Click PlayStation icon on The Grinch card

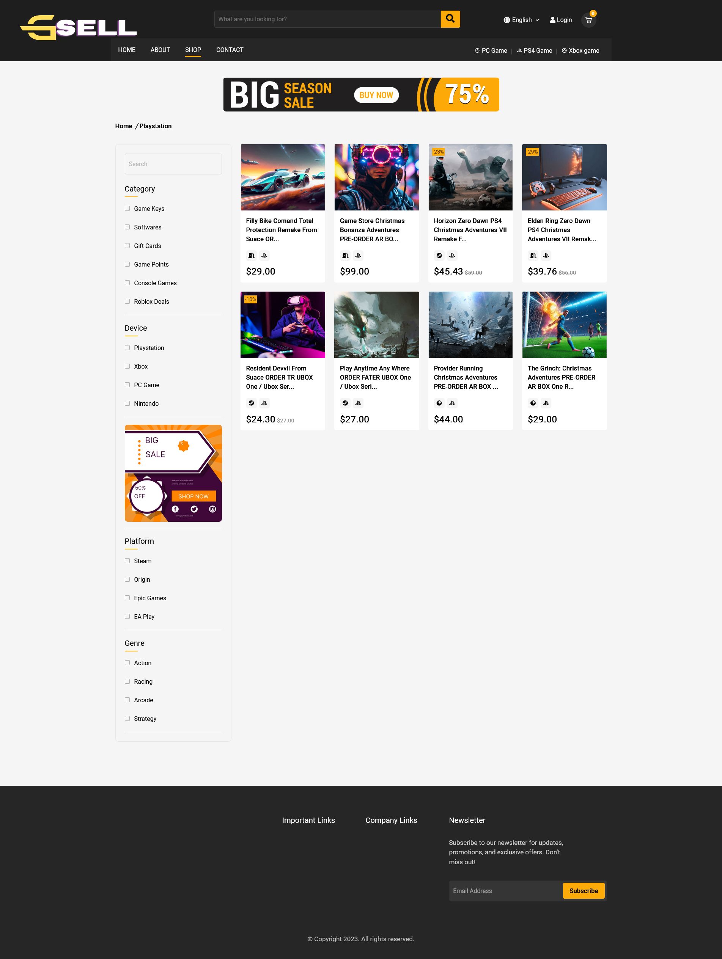pyautogui.click(x=546, y=403)
